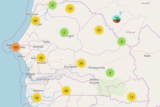This screenshot has height=107, width=160.
Task: Select the 58 cluster south of Gambia
Action: click(x=66, y=91)
